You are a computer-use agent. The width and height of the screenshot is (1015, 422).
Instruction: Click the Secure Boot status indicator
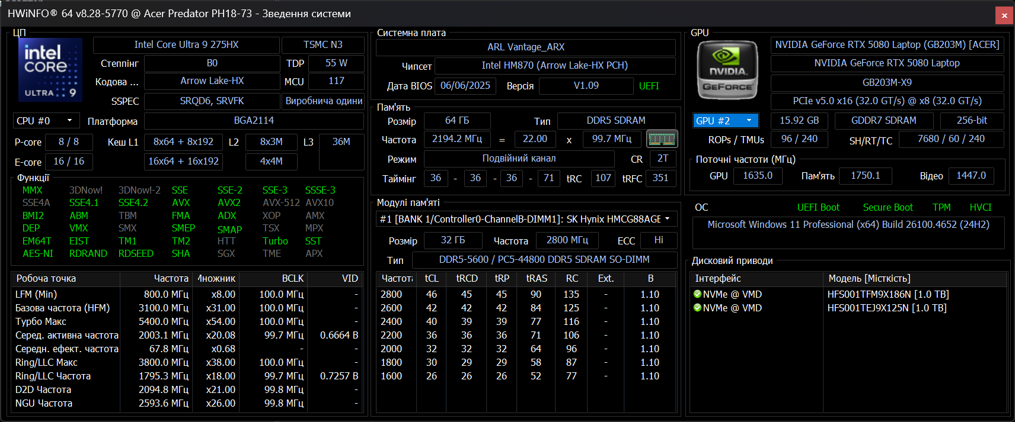(888, 207)
